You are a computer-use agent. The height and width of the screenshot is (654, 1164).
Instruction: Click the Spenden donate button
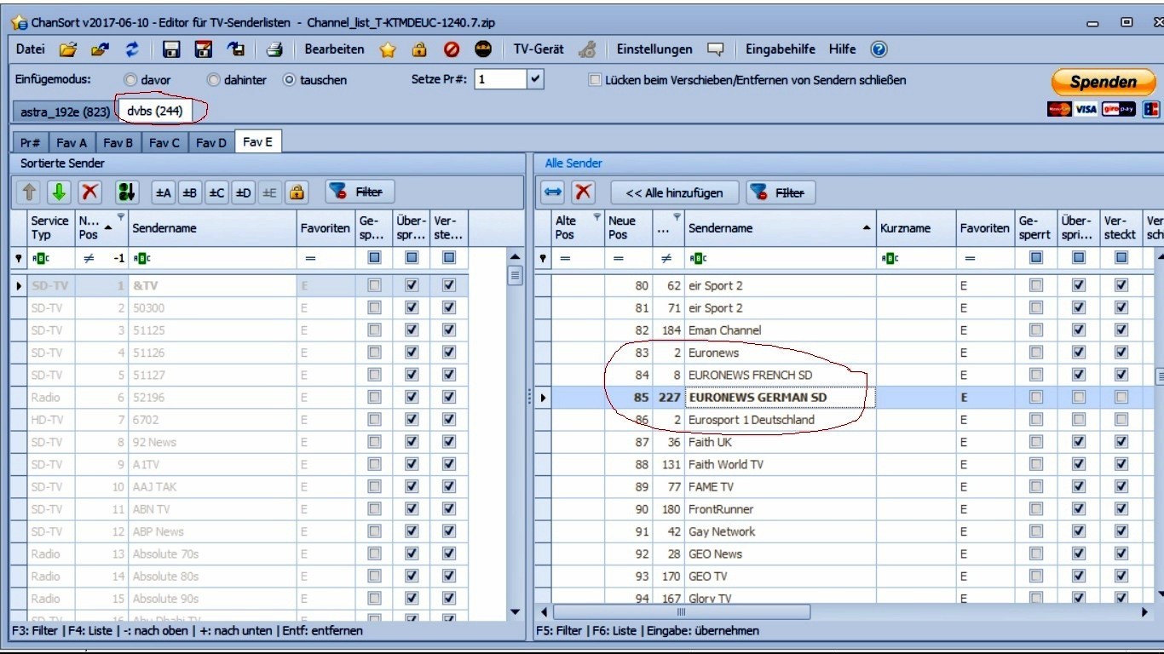pos(1105,82)
